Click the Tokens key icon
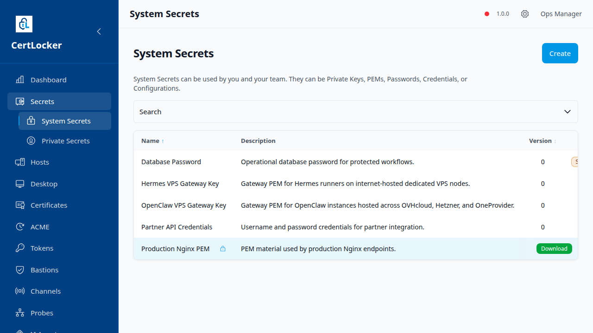Viewport: 593px width, 333px height. pyautogui.click(x=20, y=248)
